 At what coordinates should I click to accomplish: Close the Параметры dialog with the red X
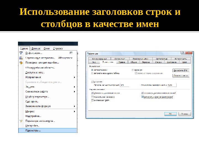[x=189, y=53]
